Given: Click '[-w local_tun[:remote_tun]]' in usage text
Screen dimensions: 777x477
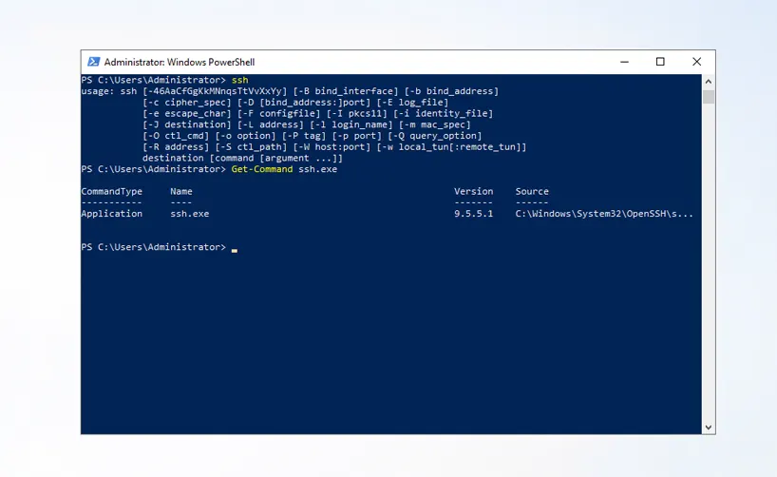Looking at the screenshot, I should click(x=451, y=146).
